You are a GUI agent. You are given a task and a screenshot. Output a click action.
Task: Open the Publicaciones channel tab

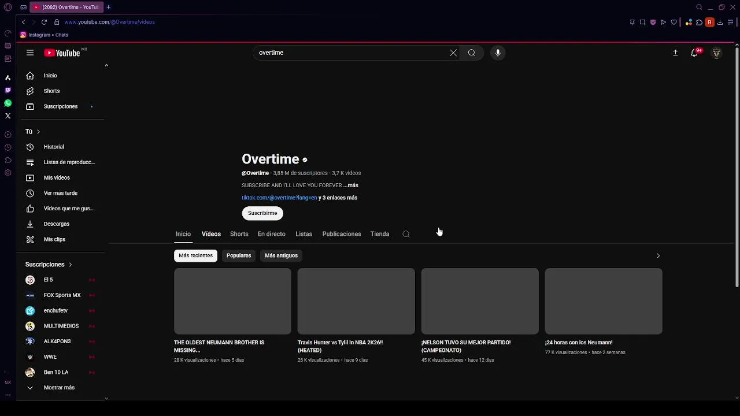[x=341, y=234]
